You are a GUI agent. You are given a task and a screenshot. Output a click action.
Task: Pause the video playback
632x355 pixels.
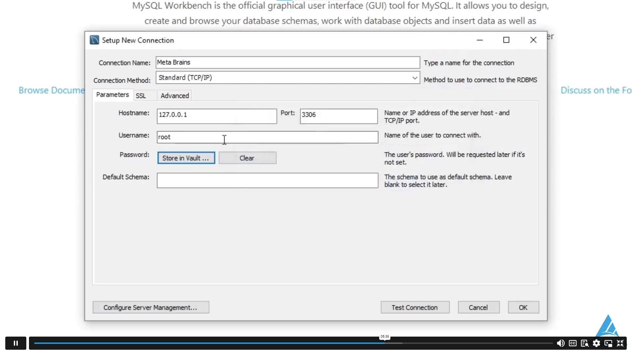(15, 343)
